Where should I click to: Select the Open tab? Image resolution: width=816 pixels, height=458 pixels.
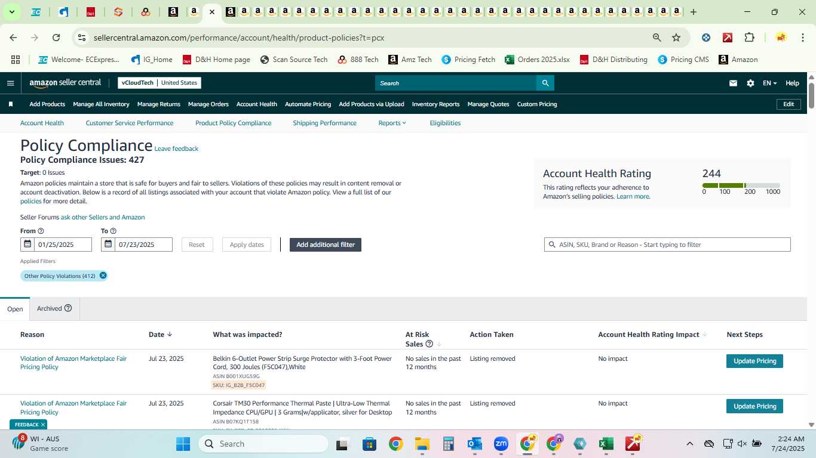click(x=15, y=309)
